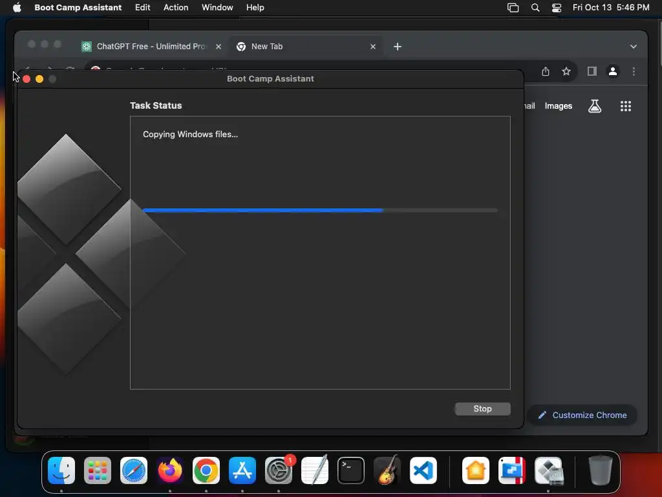Click the date and time in menu bar

pyautogui.click(x=610, y=8)
